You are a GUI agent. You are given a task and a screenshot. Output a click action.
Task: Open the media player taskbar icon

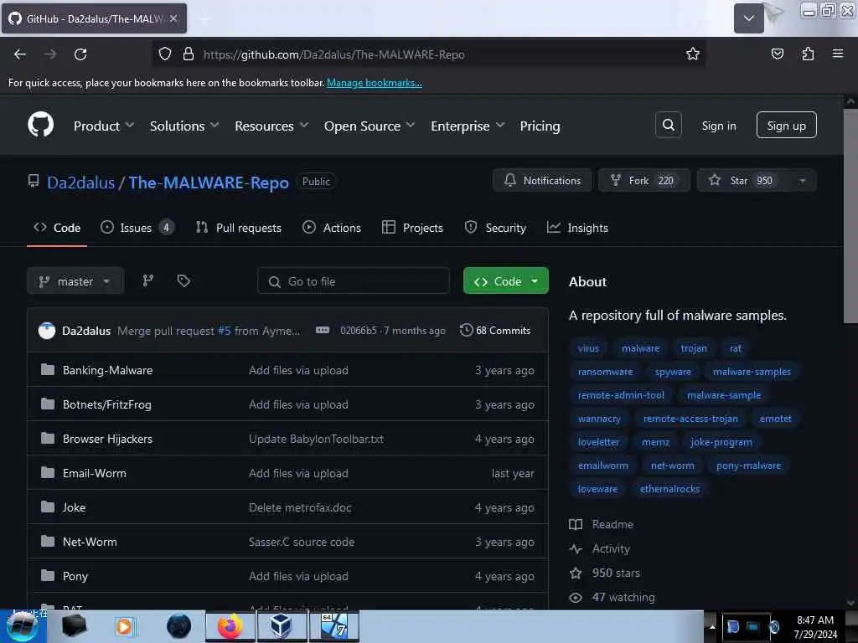[x=125, y=626]
